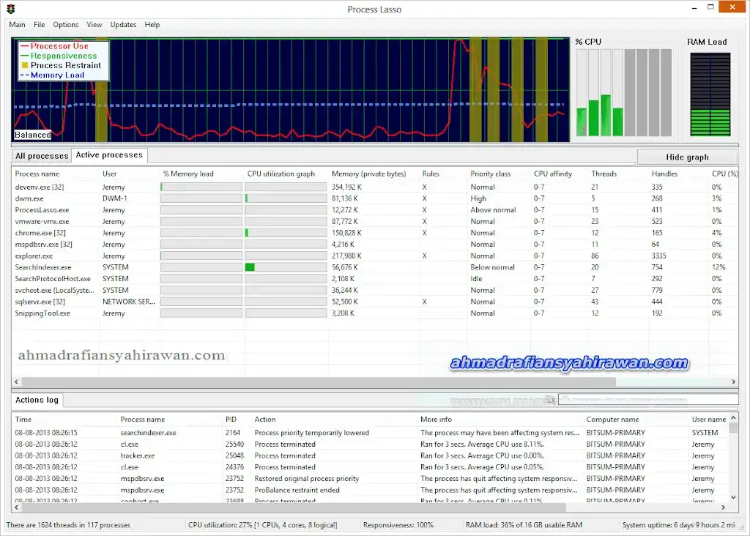Image resolution: width=750 pixels, height=536 pixels.
Task: Click the process list left scroll arrow
Action: pyautogui.click(x=16, y=382)
